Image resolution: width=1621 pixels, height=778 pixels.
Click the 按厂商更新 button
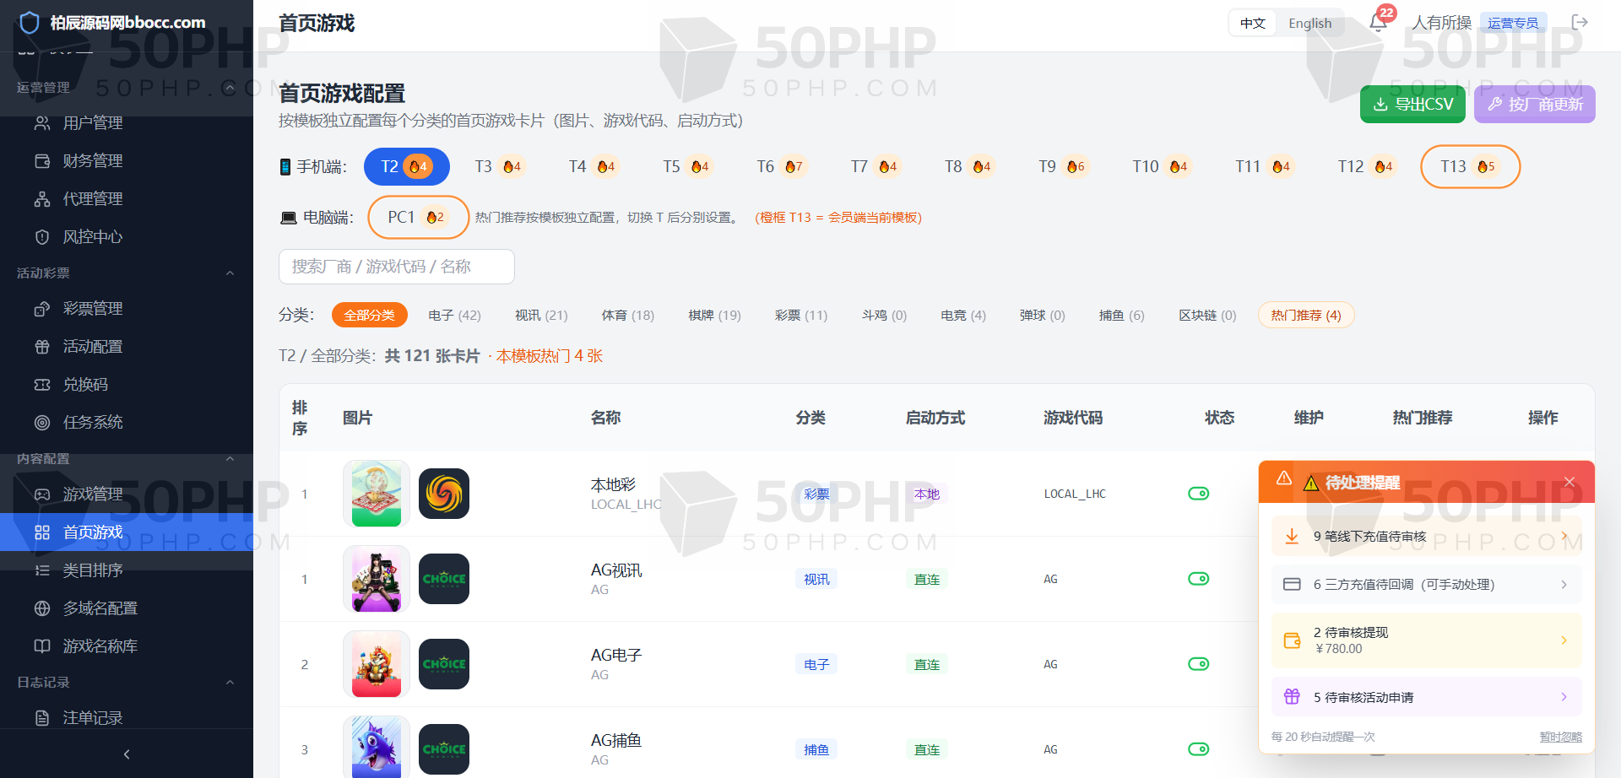(1534, 104)
